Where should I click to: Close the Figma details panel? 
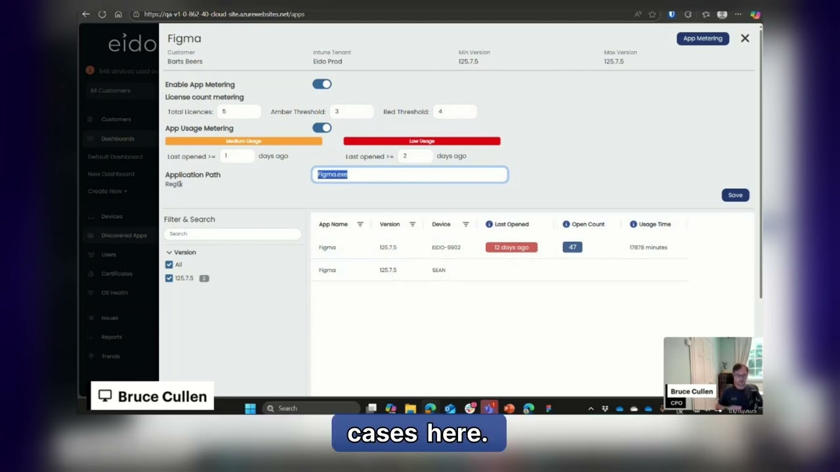[745, 39]
